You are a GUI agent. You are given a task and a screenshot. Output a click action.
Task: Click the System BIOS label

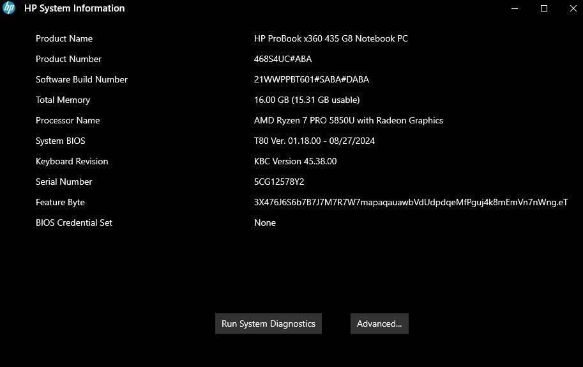(x=60, y=141)
